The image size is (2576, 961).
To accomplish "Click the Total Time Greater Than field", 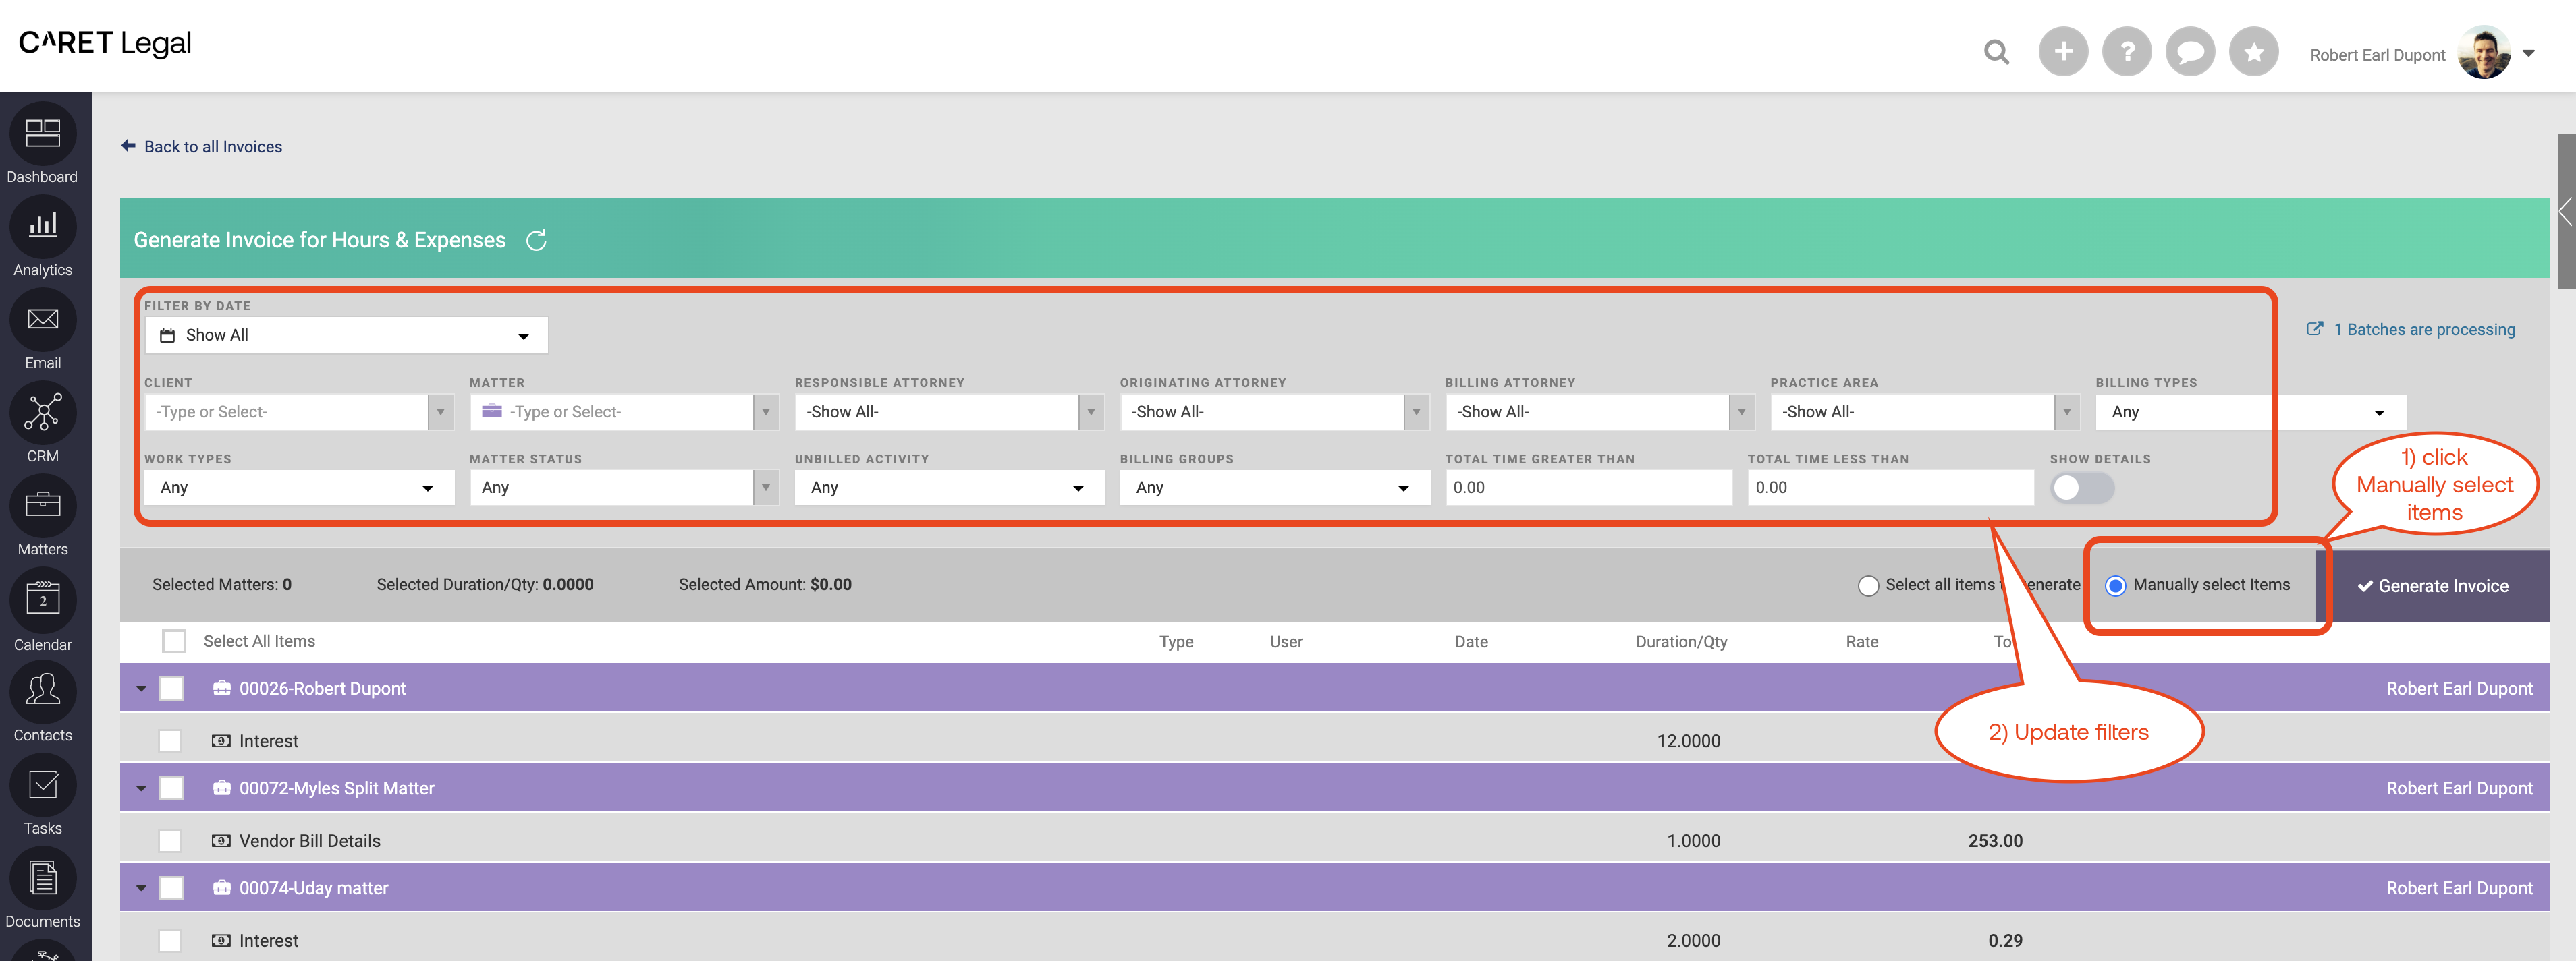I will click(x=1587, y=488).
